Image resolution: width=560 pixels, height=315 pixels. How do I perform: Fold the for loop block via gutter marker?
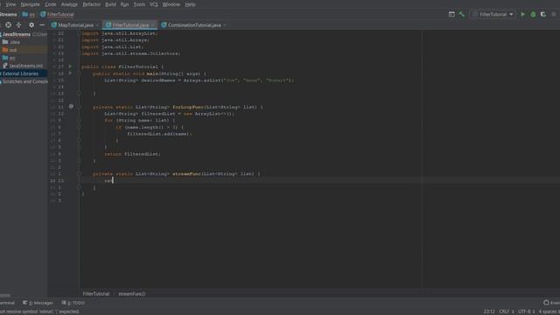coord(80,121)
